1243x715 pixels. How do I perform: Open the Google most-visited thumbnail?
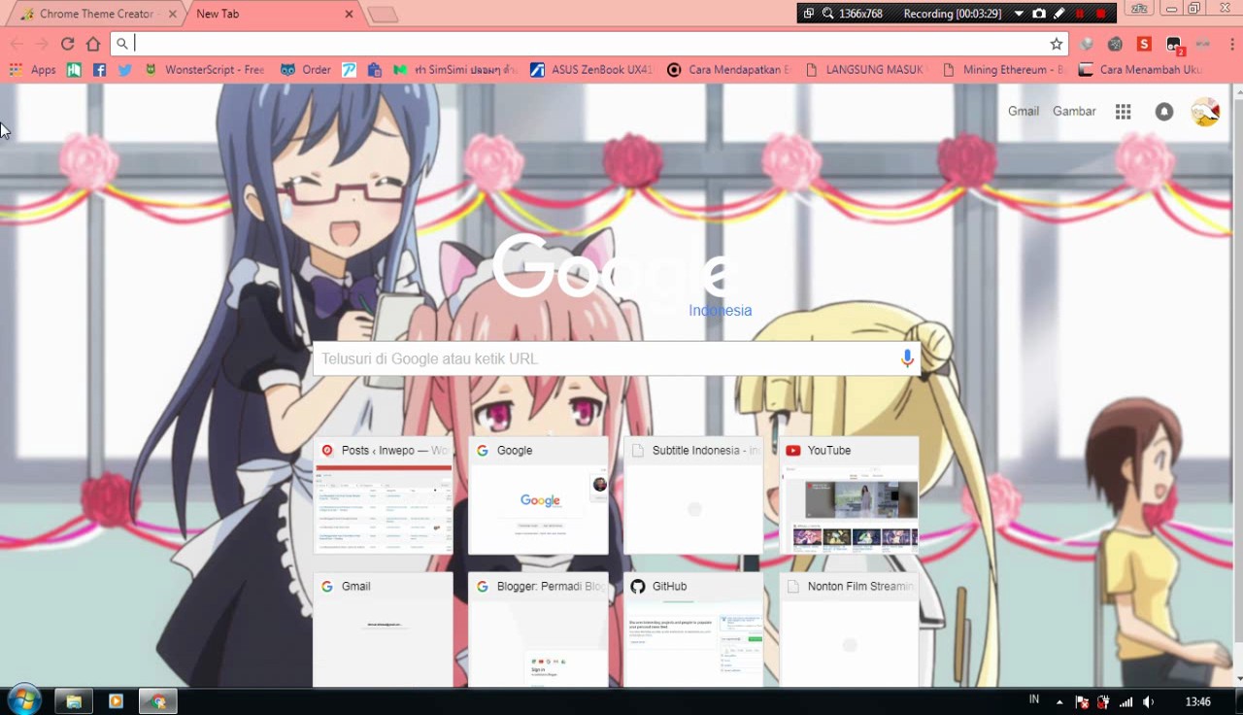[x=538, y=495]
